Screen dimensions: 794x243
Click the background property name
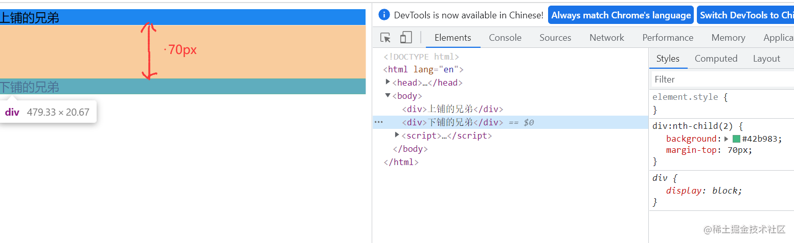(691, 139)
